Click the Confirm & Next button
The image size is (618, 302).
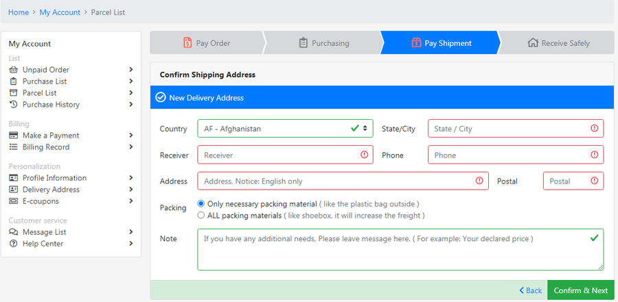580,290
